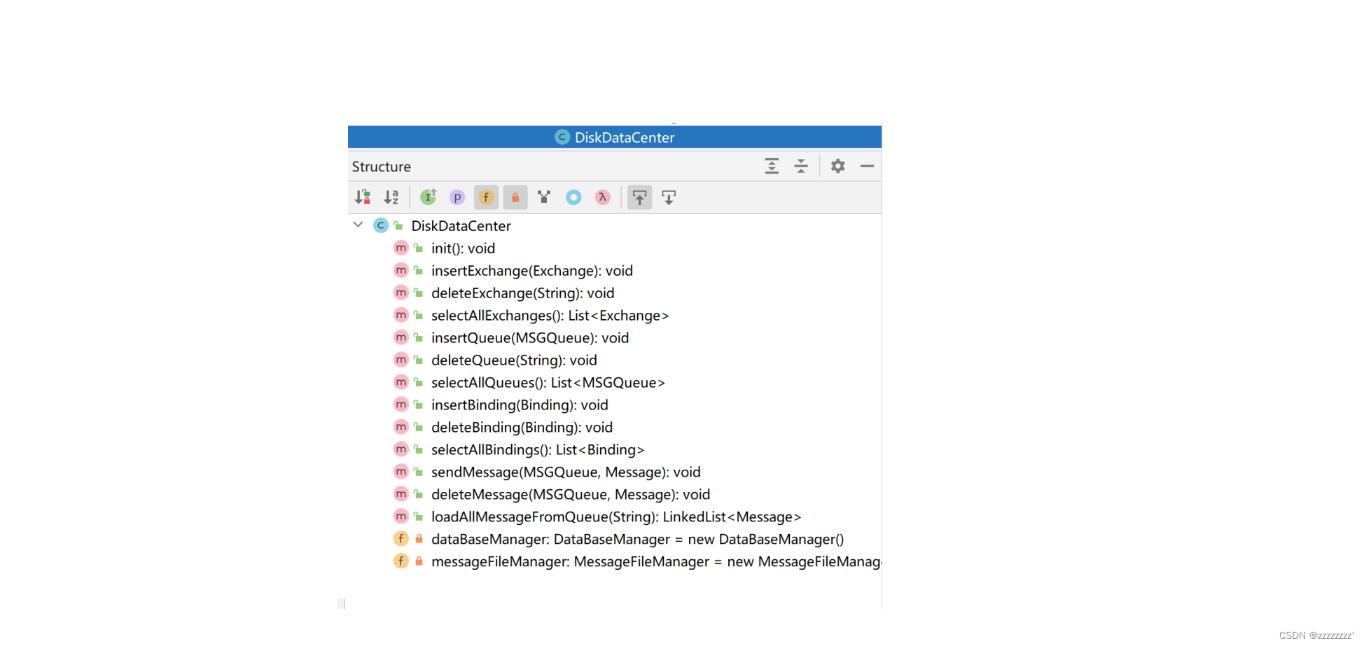Select selectAllQueues() method row
The width and height of the screenshot is (1364, 646).
click(548, 383)
